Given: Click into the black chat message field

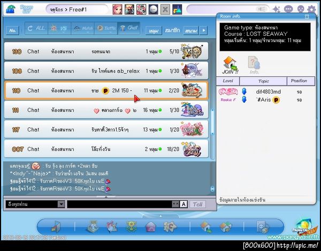Looking at the screenshot, I should (x=119, y=204).
